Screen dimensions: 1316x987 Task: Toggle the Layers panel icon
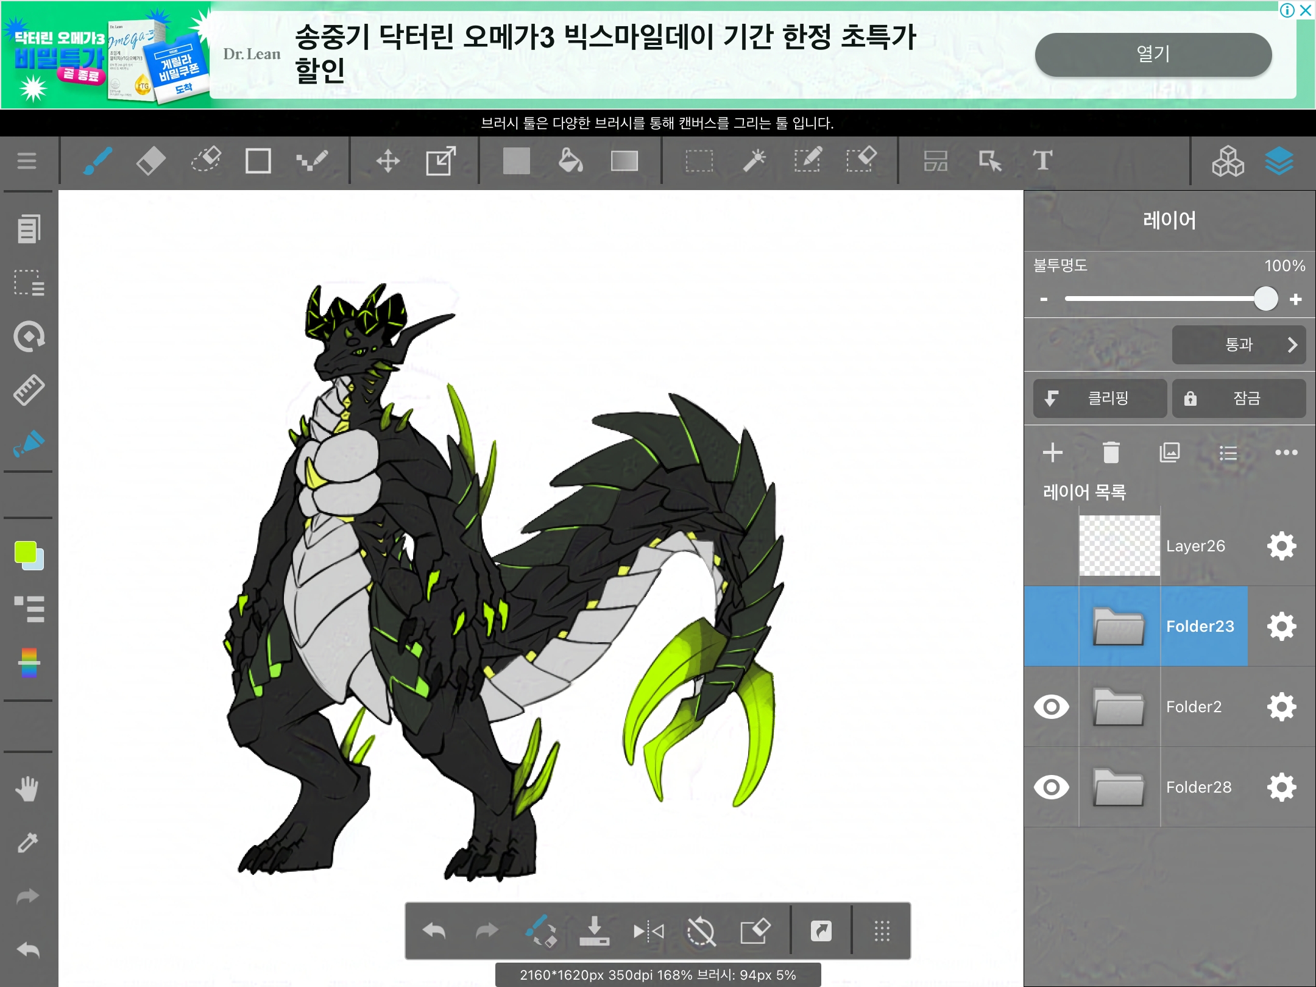click(x=1279, y=161)
